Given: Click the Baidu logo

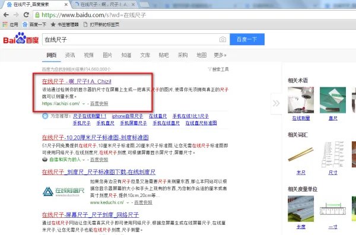Looking at the screenshot, I should coord(21,38).
